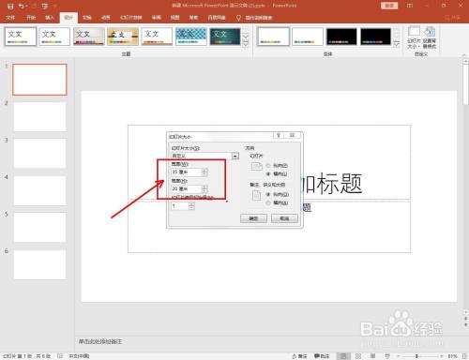The image size is (469, 360).
Task: Select the slides landscape (横向) orientation radio
Action: pyautogui.click(x=268, y=173)
